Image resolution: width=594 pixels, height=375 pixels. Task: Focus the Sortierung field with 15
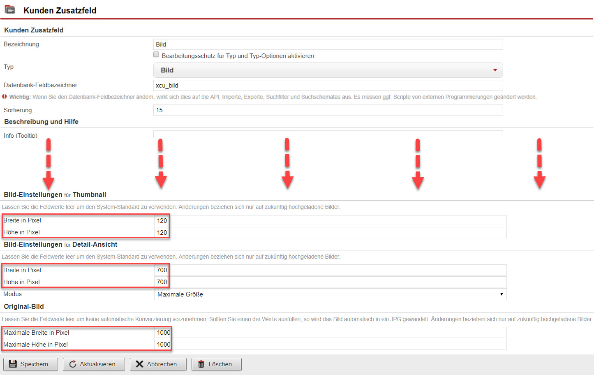pyautogui.click(x=328, y=110)
